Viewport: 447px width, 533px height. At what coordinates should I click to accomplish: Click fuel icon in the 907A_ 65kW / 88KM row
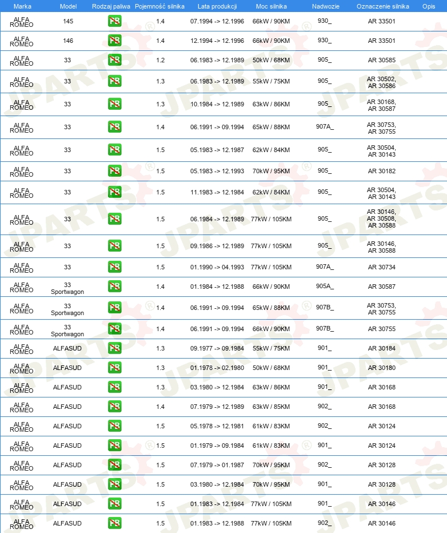[x=115, y=127]
